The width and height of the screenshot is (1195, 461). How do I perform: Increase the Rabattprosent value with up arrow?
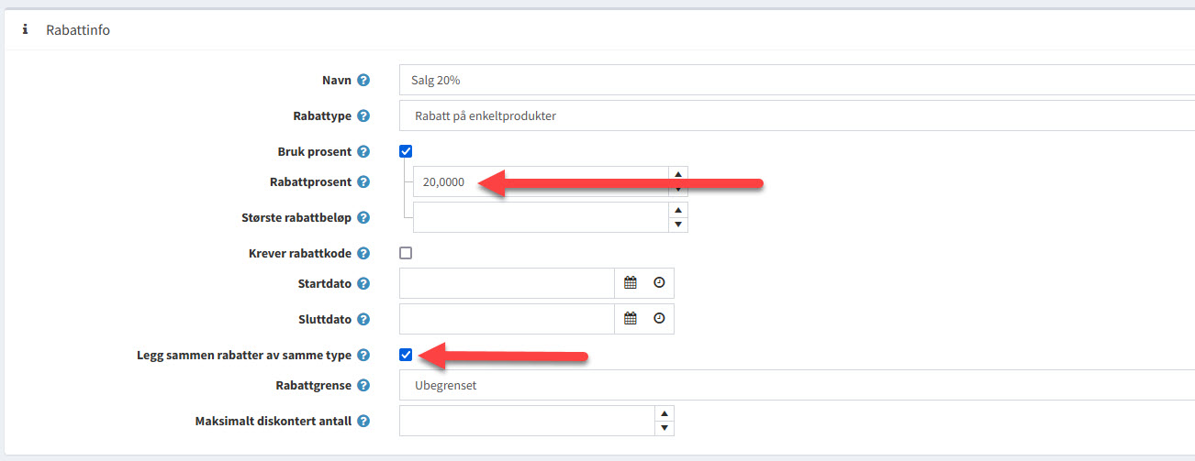tap(678, 174)
